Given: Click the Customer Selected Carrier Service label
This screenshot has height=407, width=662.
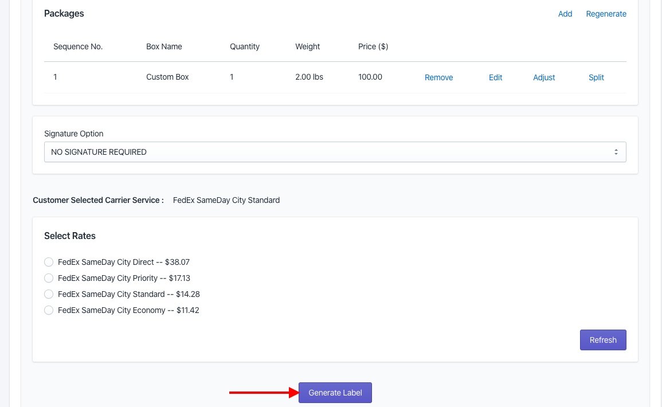Looking at the screenshot, I should (x=99, y=200).
